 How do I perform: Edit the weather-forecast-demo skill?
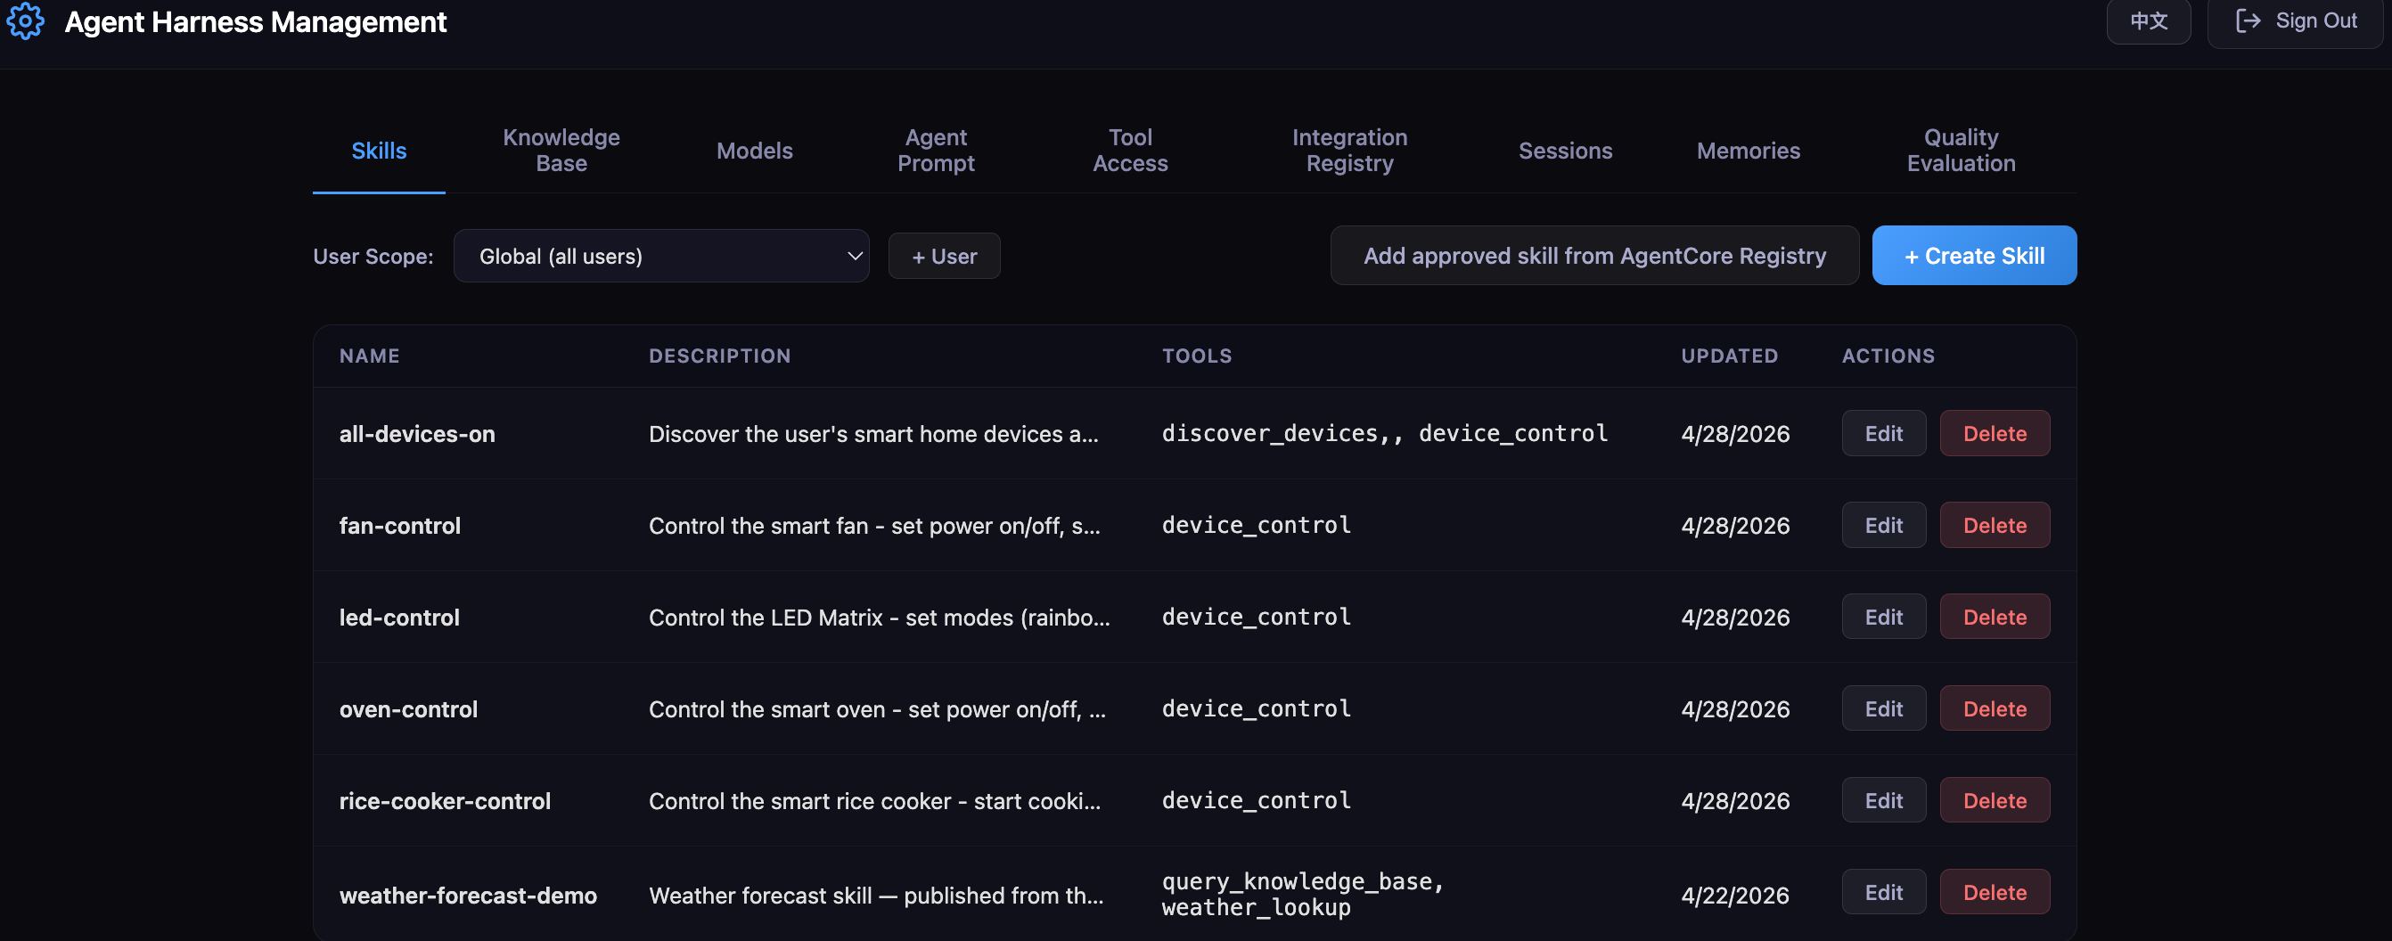[x=1883, y=893]
